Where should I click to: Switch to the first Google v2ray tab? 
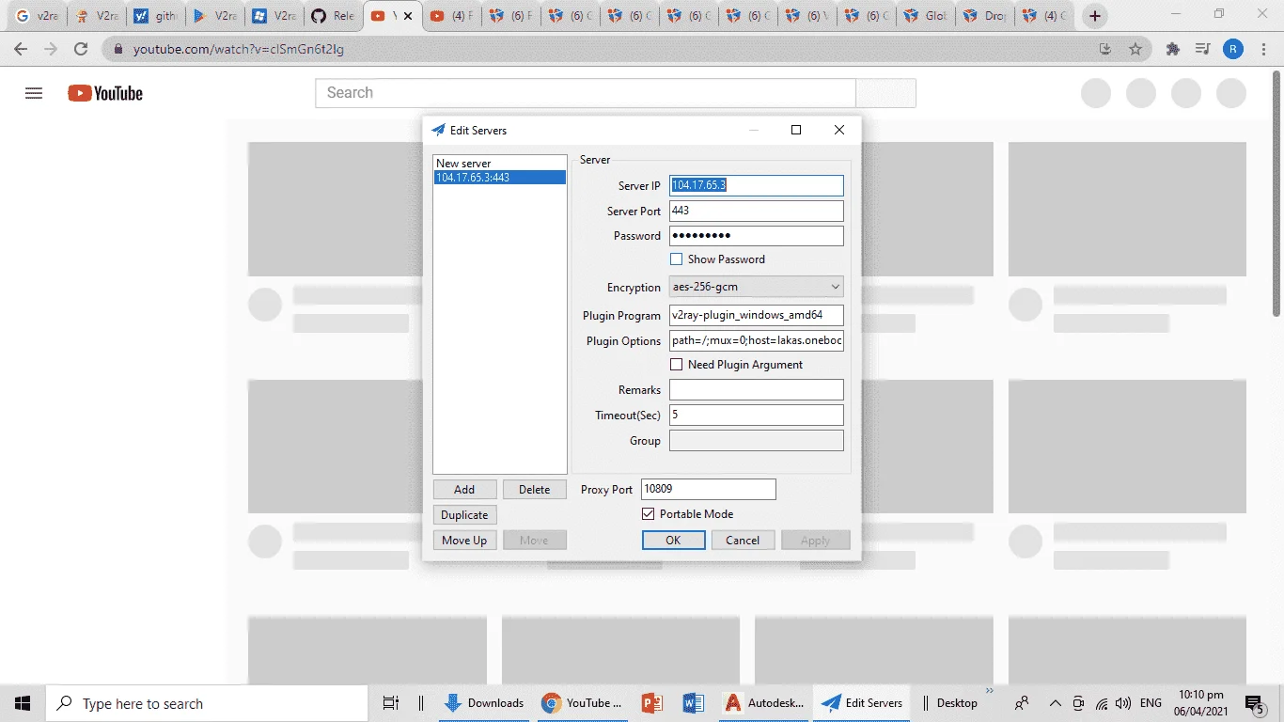click(36, 16)
